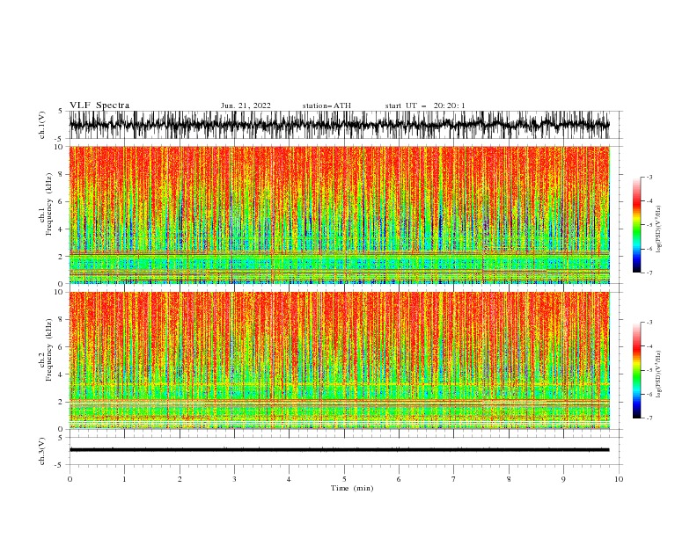Click the ch.1 frequency axis tick "4"
697x538 pixels.
62,229
